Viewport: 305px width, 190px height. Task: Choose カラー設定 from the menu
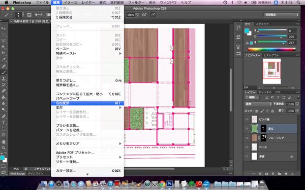87,171
